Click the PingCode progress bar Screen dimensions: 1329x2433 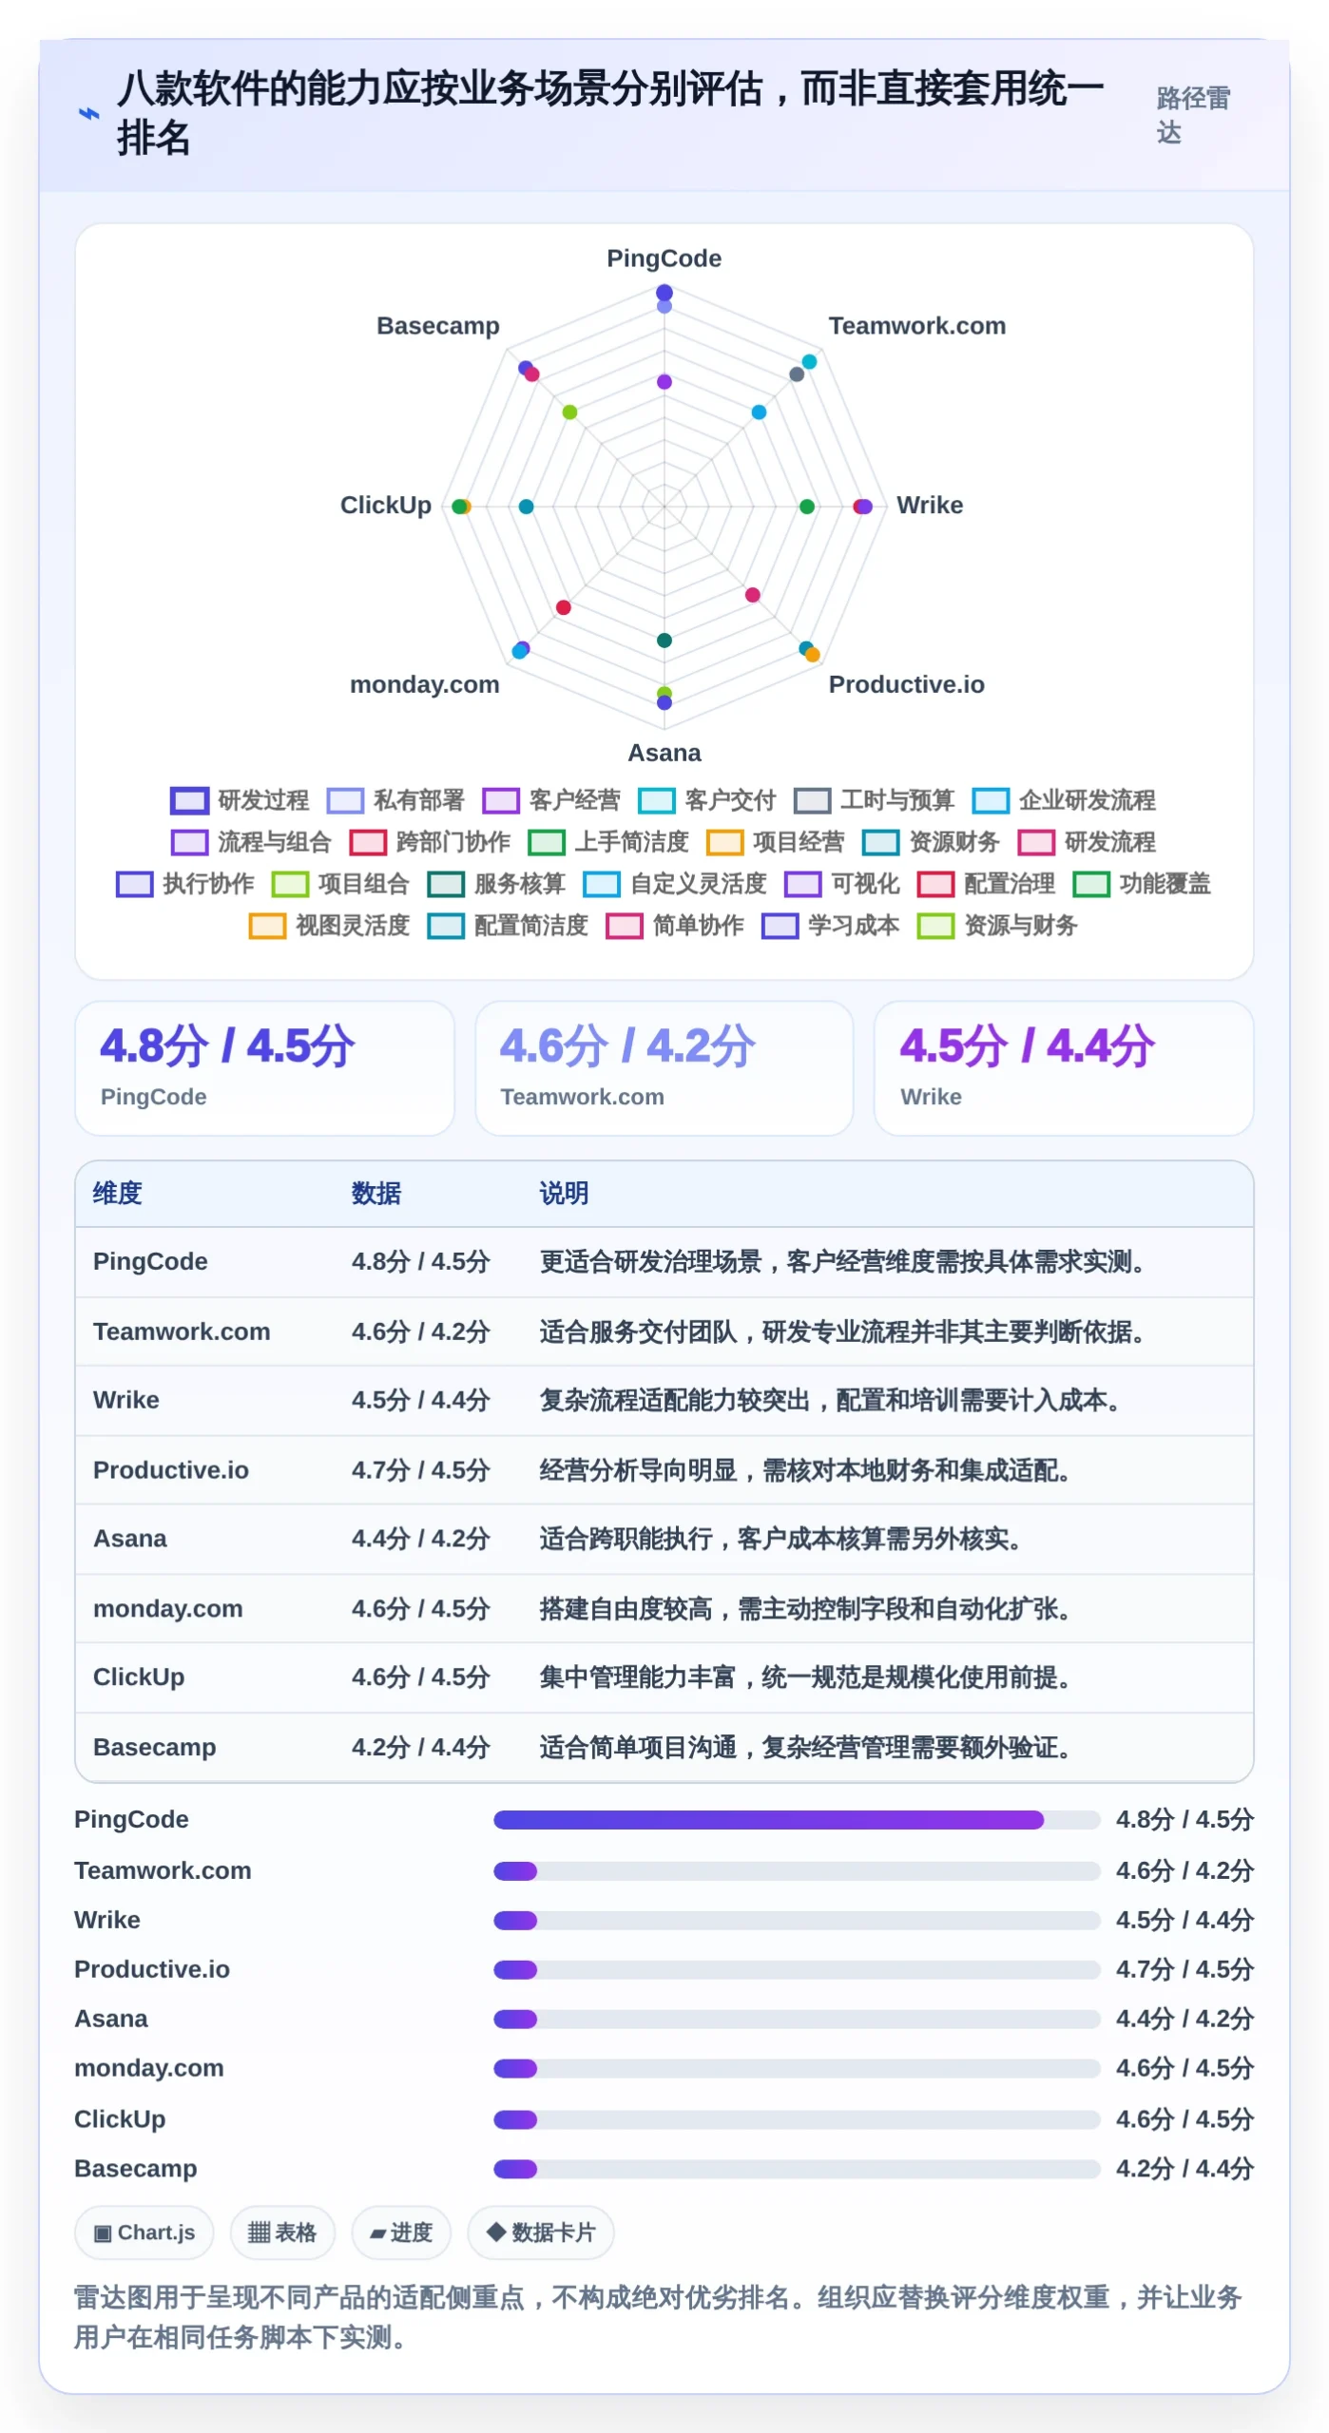(x=797, y=1820)
